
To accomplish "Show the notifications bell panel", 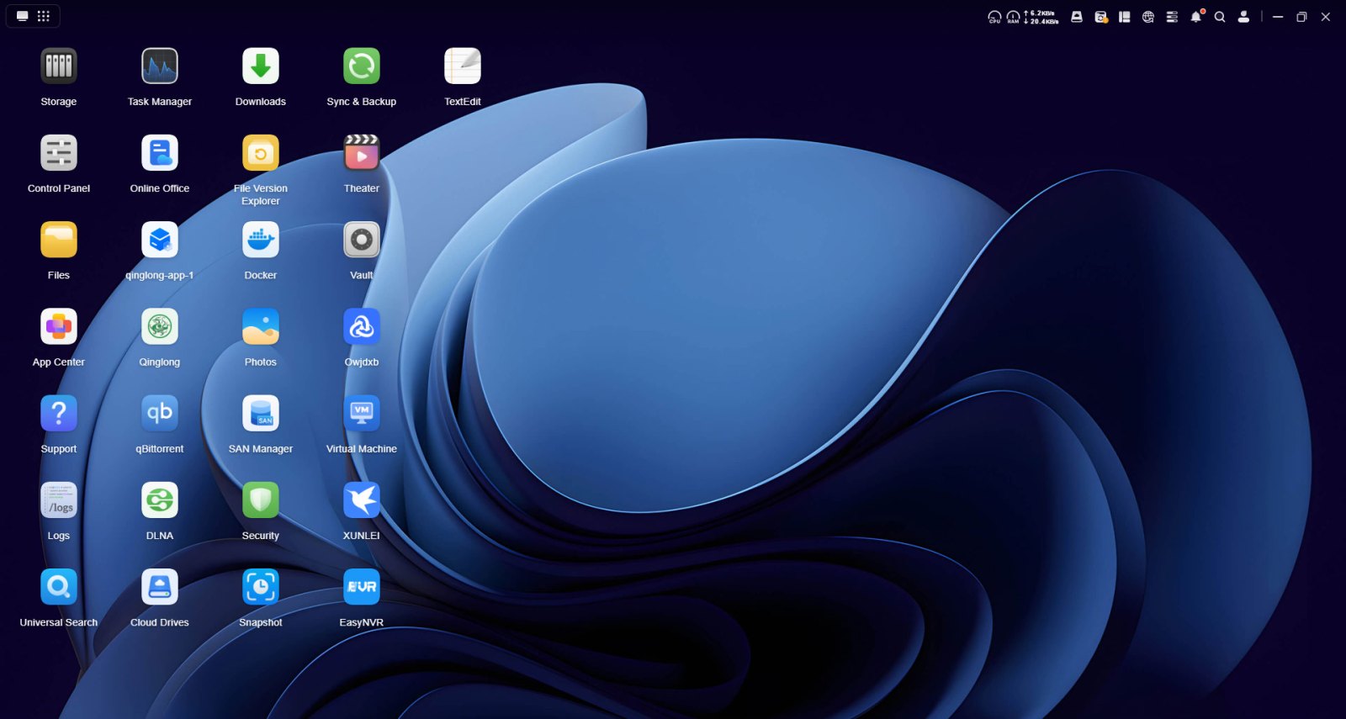I will pyautogui.click(x=1195, y=17).
